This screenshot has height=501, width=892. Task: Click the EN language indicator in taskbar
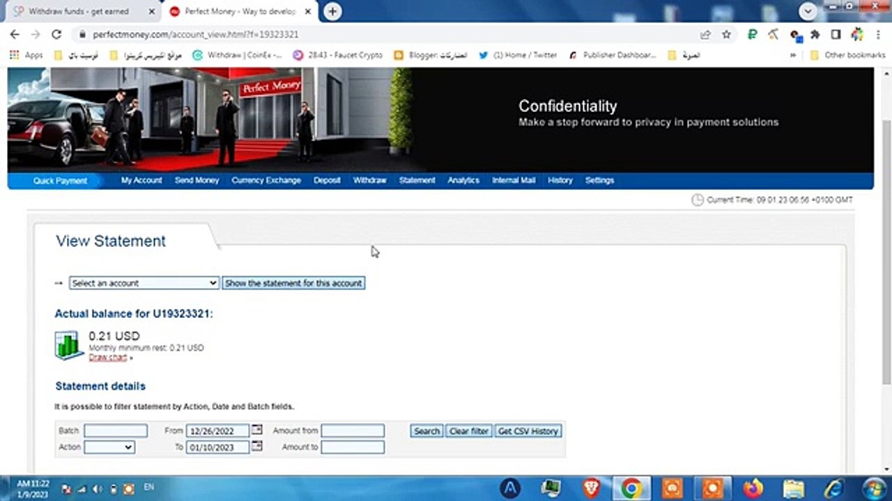pos(148,488)
